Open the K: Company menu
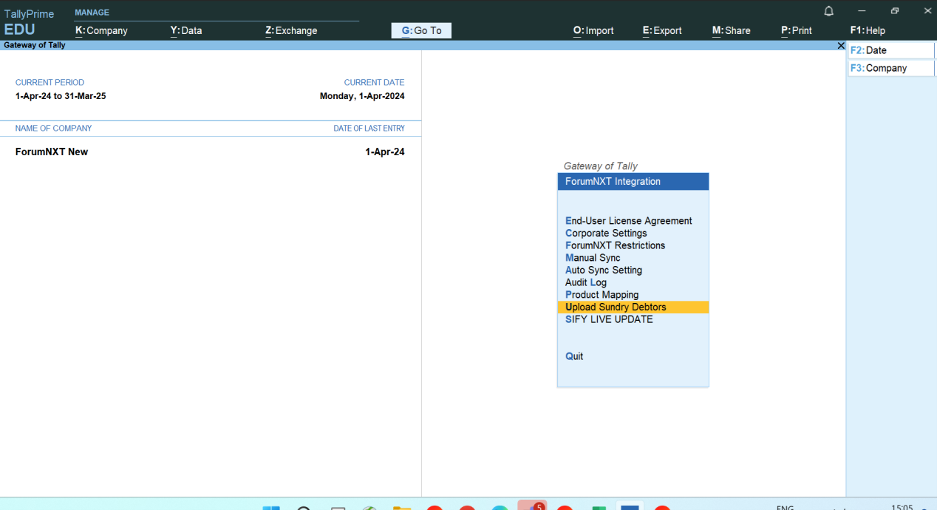This screenshot has height=510, width=937. click(x=101, y=30)
